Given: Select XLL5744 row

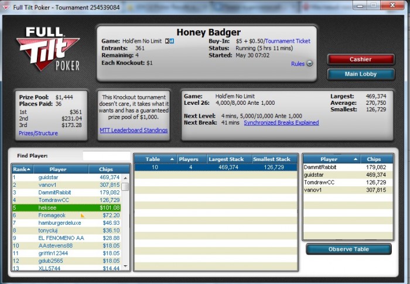Looking at the screenshot, I should [67, 268].
